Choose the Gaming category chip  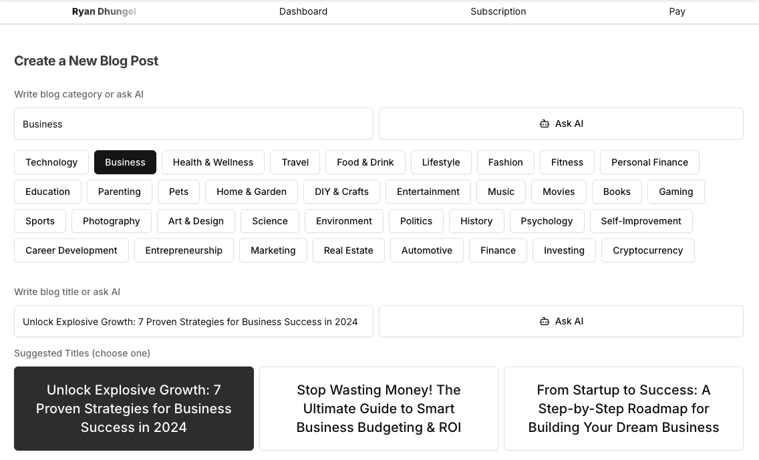[675, 192]
